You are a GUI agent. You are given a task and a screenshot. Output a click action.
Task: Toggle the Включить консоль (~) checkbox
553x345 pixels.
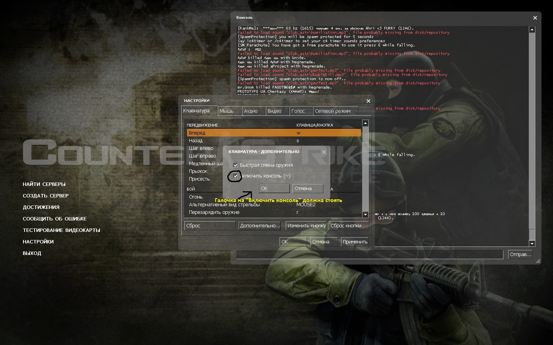[235, 176]
